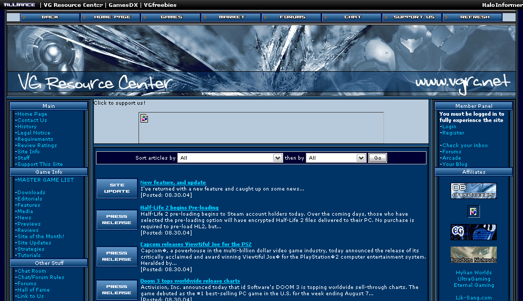Image resolution: width=523 pixels, height=301 pixels.
Task: Click the Press Release badge beside Half-Life 2
Action: [116, 220]
